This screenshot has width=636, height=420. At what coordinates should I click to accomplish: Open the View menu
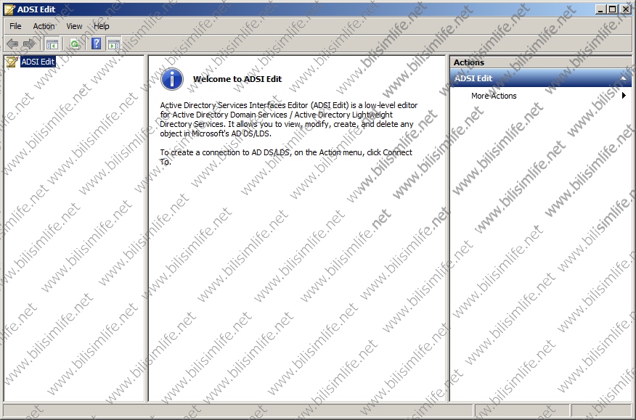pos(74,26)
